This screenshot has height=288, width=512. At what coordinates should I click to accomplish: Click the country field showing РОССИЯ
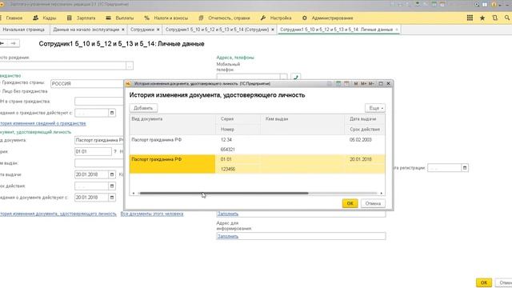click(87, 83)
